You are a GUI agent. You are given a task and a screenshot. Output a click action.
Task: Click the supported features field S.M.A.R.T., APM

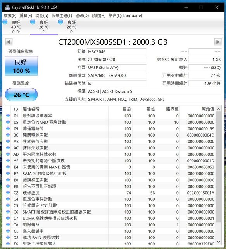click(x=154, y=100)
